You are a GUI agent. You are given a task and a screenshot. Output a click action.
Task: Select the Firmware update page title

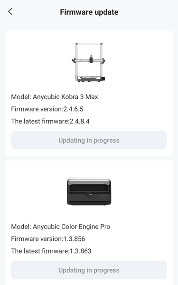89,12
